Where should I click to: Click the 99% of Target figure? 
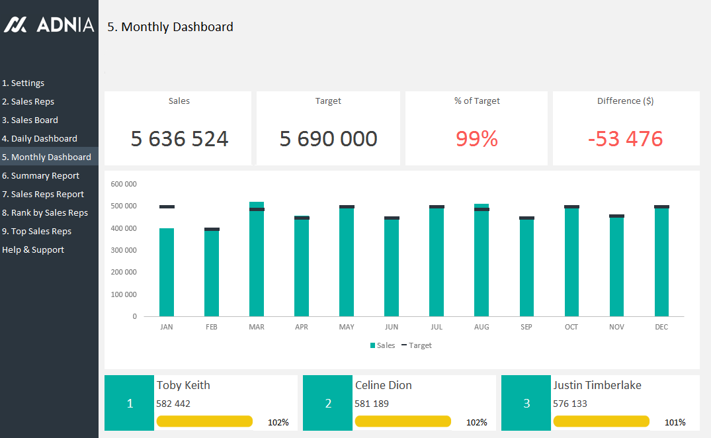click(x=476, y=139)
